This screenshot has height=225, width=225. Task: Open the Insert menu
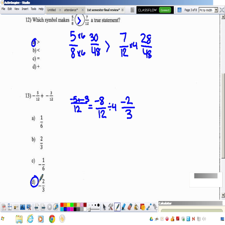(x=25, y=9)
